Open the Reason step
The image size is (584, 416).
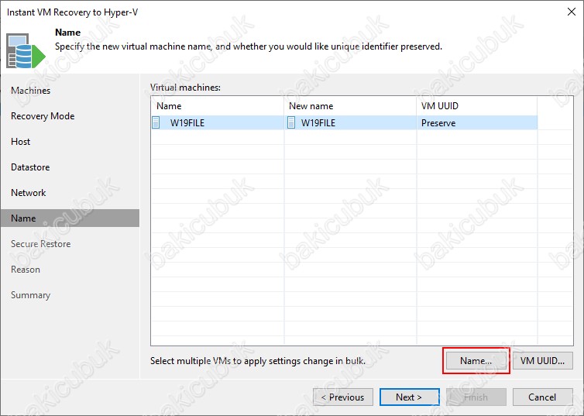pos(26,270)
